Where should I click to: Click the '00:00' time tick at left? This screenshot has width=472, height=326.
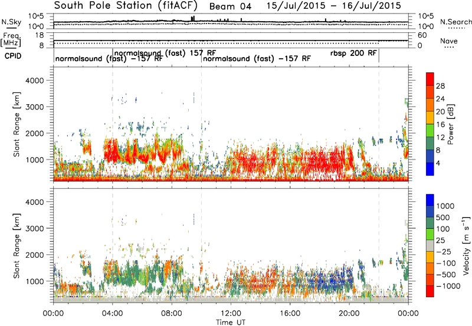pyautogui.click(x=53, y=314)
